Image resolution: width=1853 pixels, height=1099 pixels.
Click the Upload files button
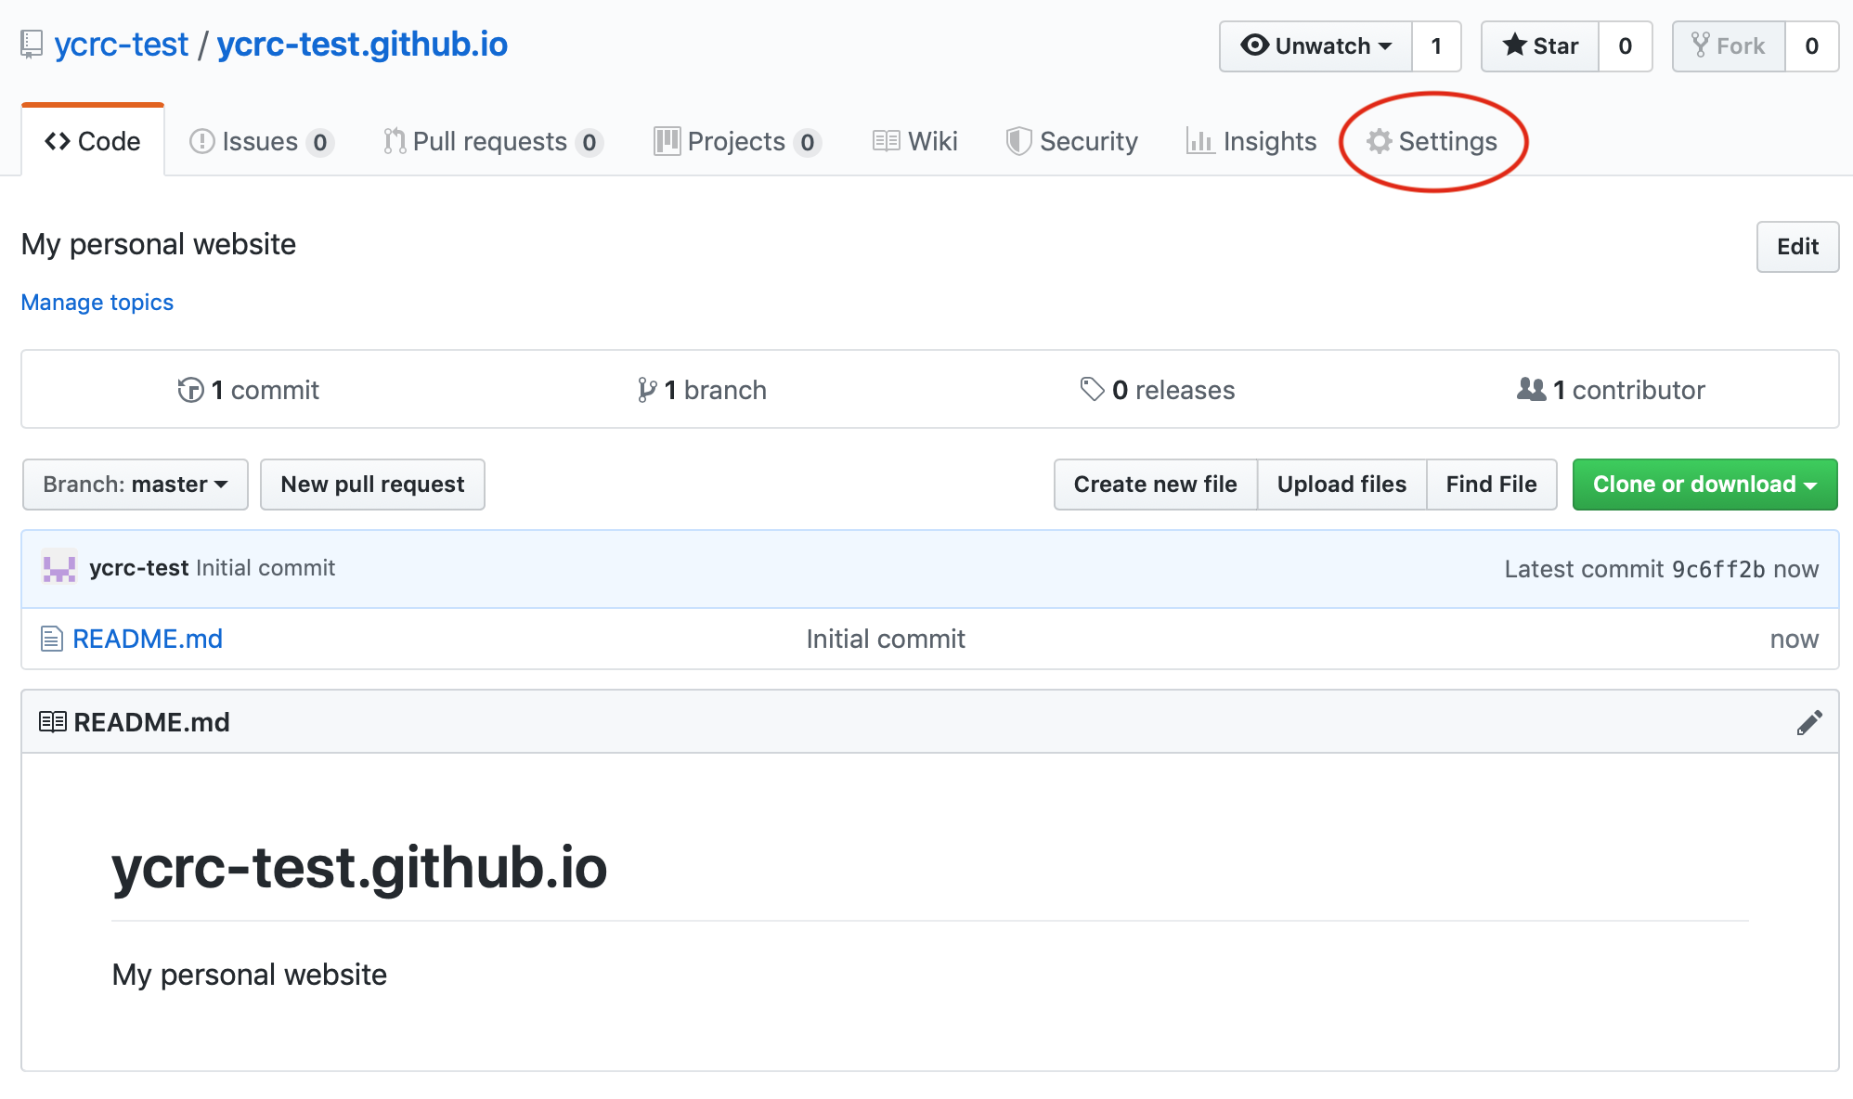[x=1340, y=485]
